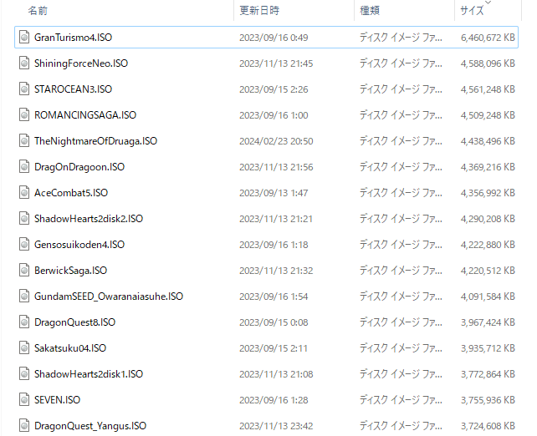Sort files by 名前 column header

(x=37, y=11)
